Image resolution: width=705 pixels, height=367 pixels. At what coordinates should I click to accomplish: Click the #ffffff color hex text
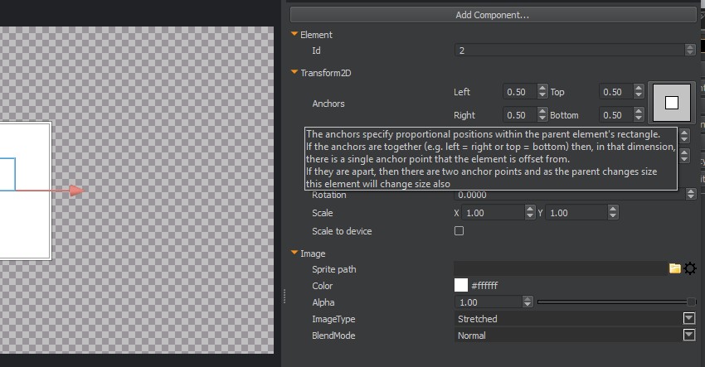484,285
